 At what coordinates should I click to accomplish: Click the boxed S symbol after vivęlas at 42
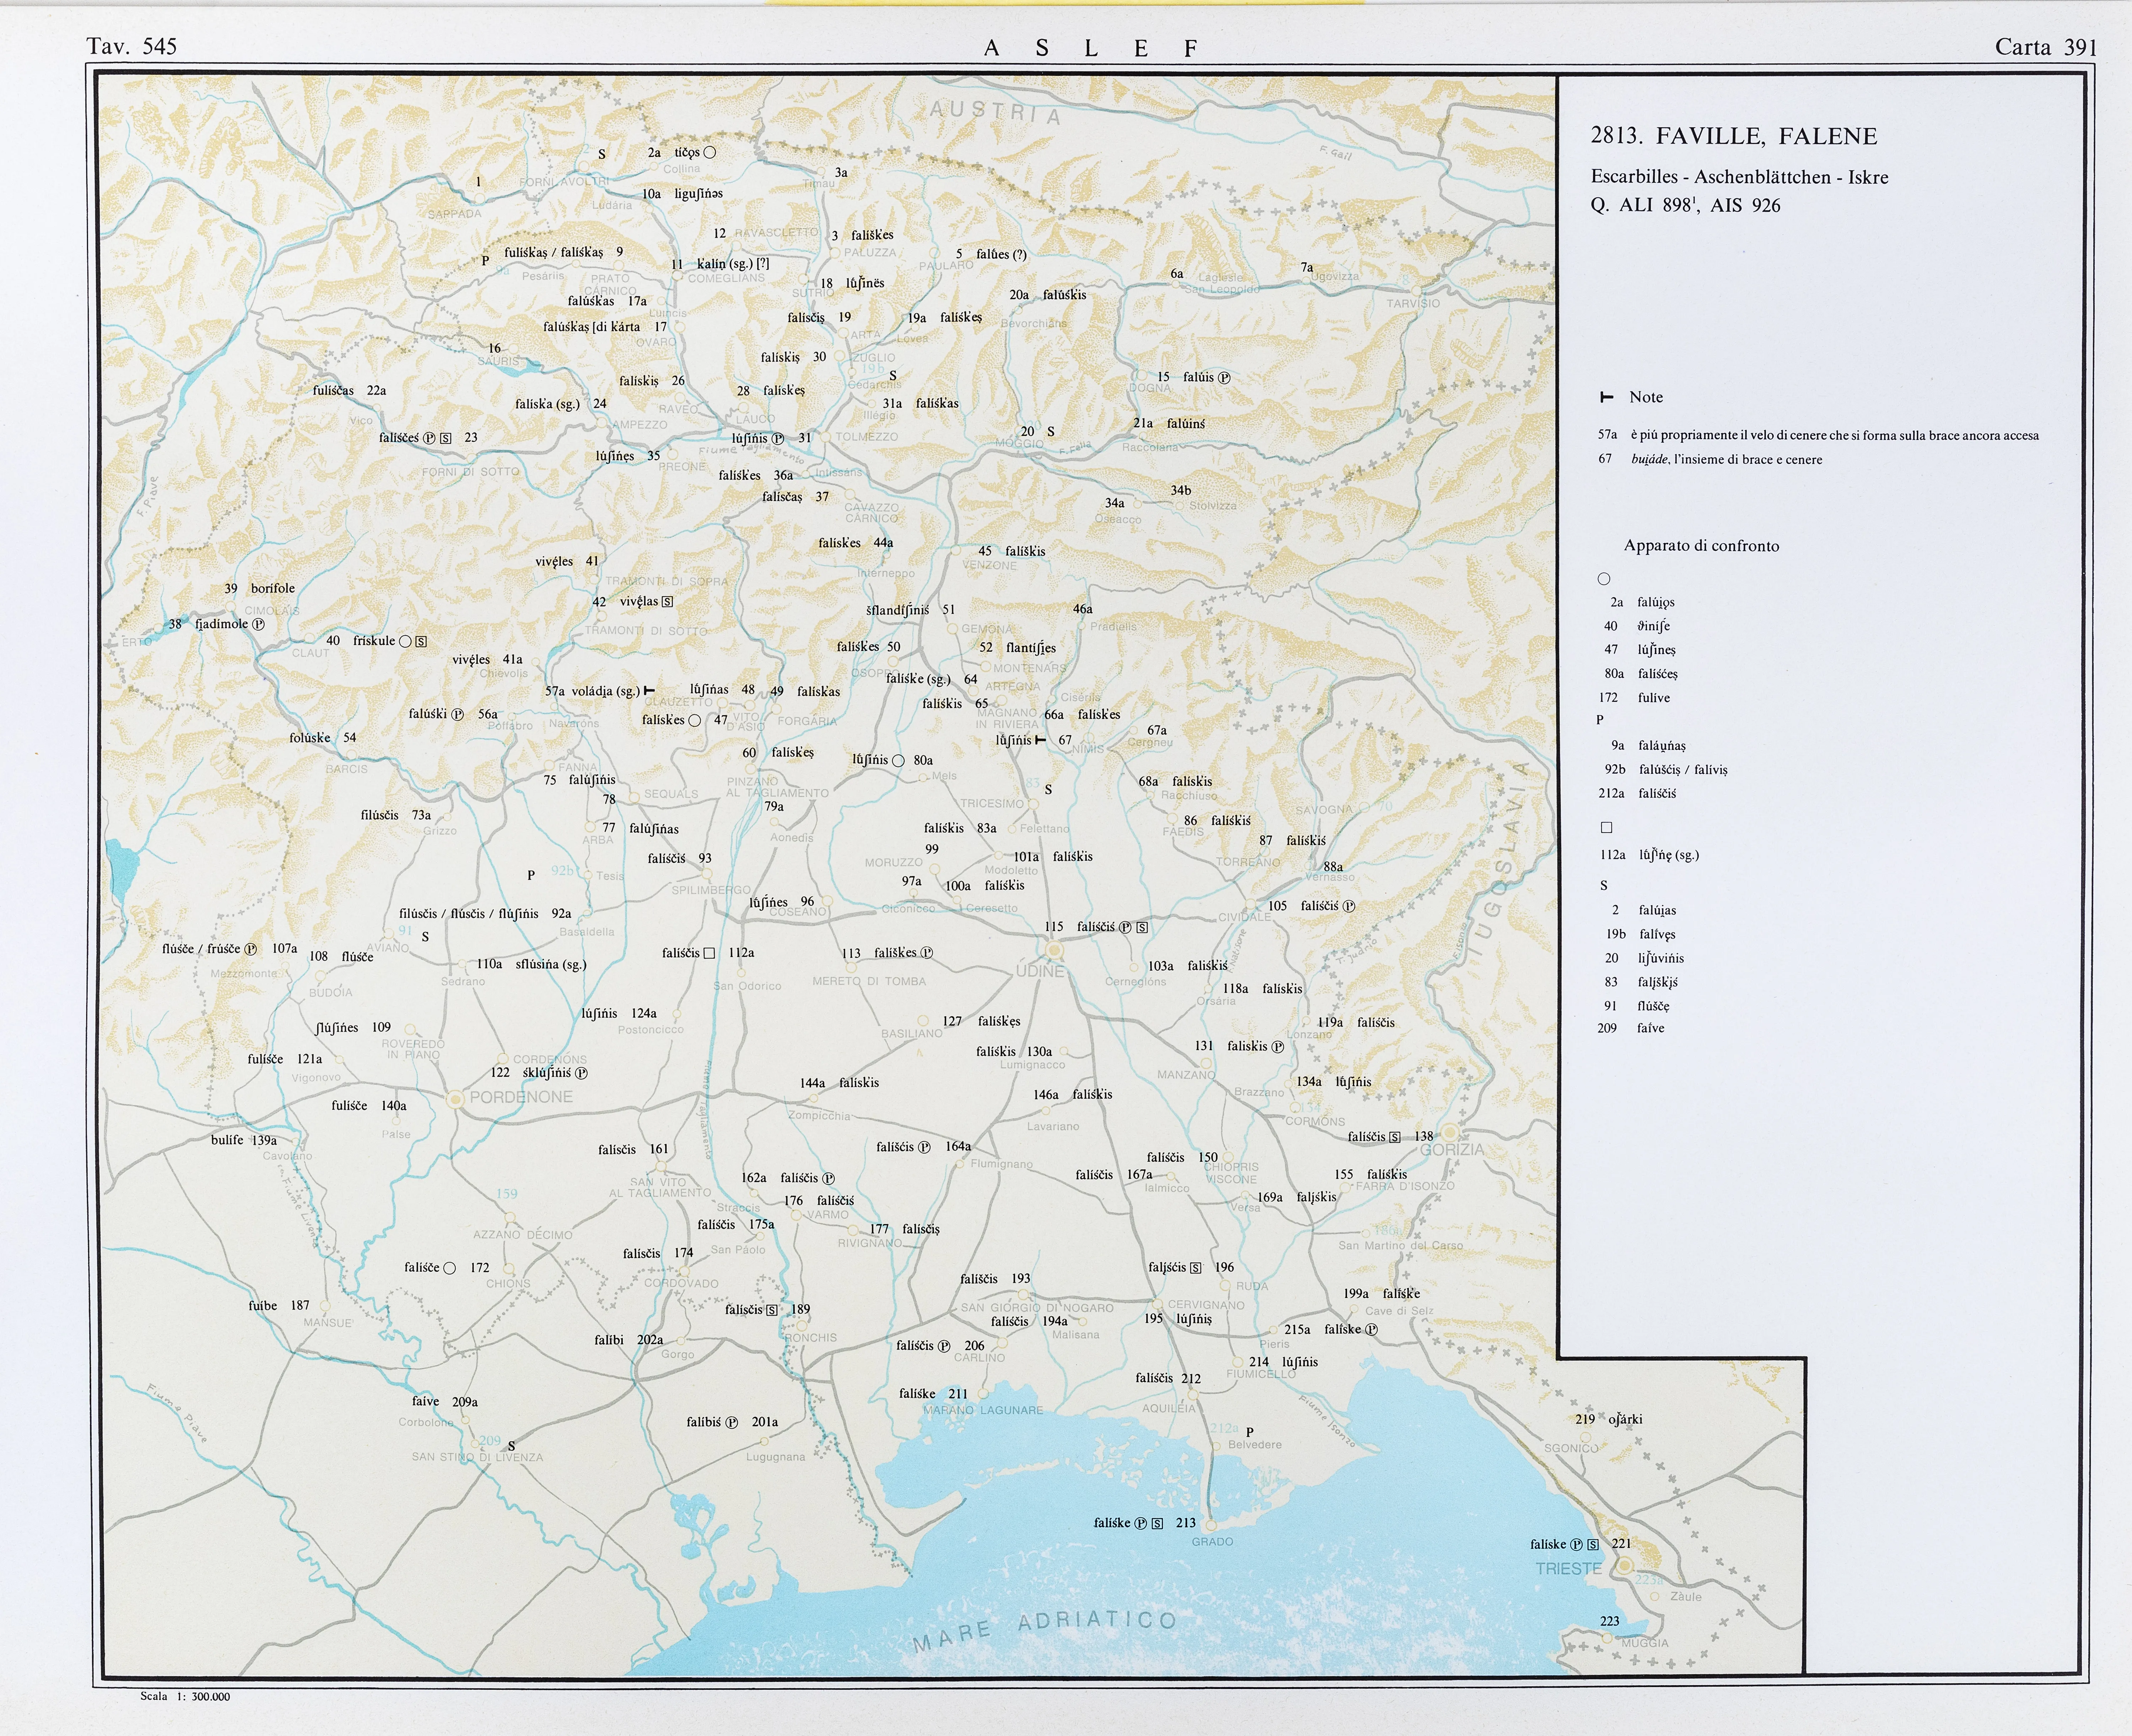click(x=667, y=602)
